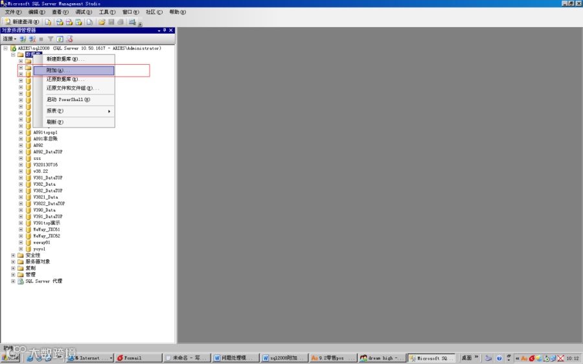Image resolution: width=583 pixels, height=364 pixels.
Task: Open the Help (帮助) menu
Action: [x=177, y=12]
